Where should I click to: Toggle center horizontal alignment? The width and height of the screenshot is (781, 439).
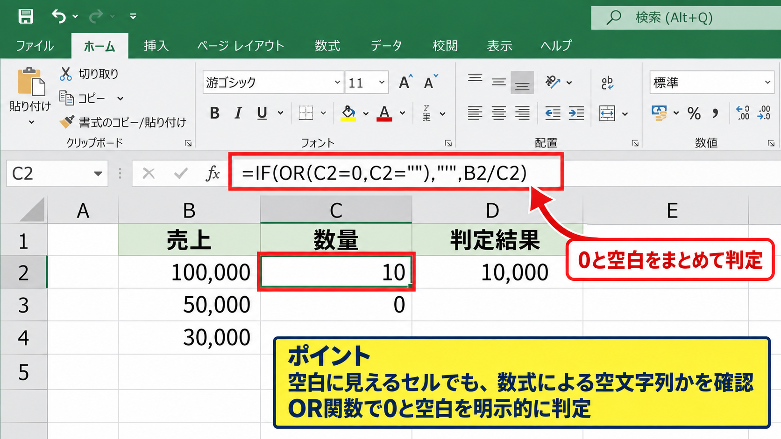[x=498, y=113]
